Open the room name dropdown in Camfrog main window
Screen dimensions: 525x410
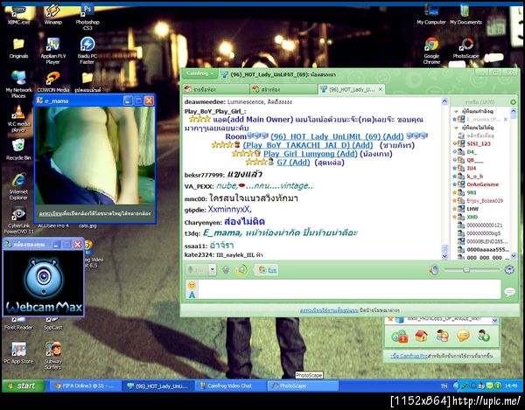494,321
